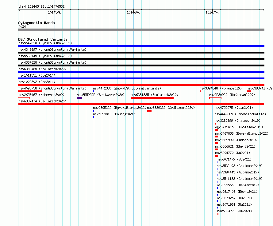Click the nsv4442685 (GenomeinaBottle) label
Image resolution: width=273 pixels, height=226 pixels.
coord(240,114)
